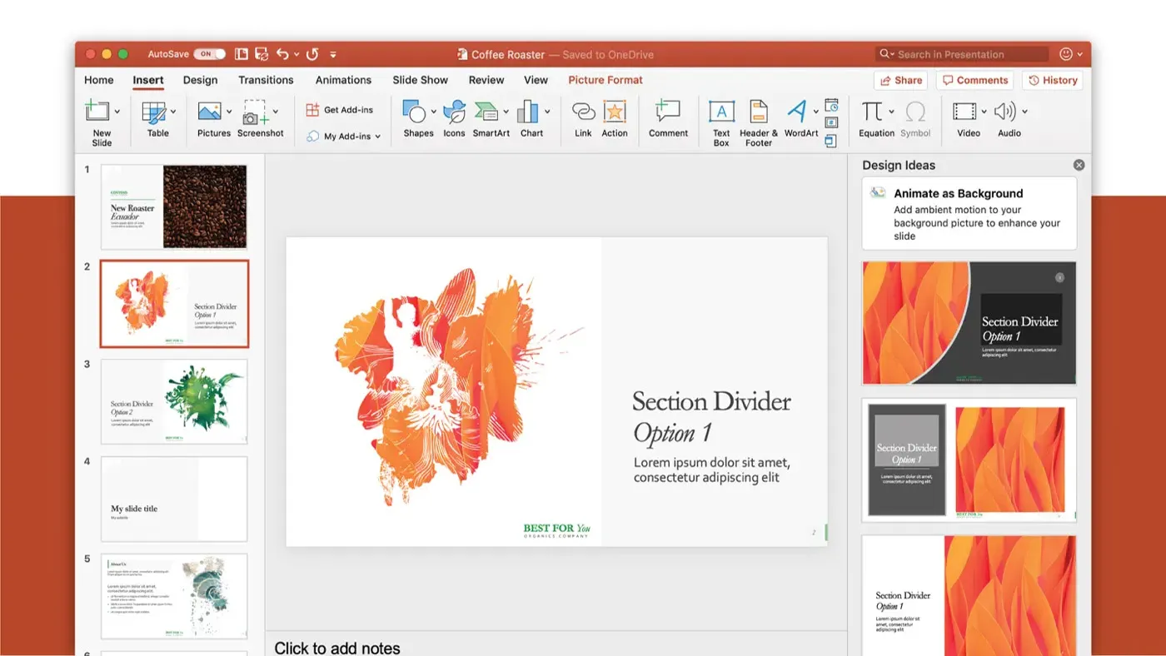Enable Animate as Background
The height and width of the screenshot is (656, 1166).
[969, 212]
